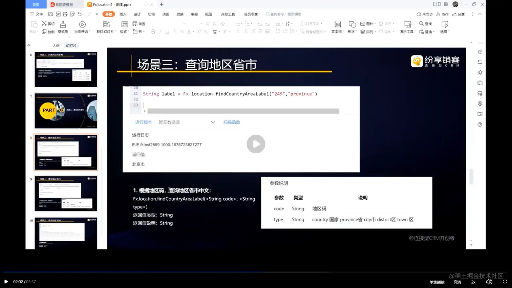Click the Find (查找) magnifier icon

coord(421,24)
